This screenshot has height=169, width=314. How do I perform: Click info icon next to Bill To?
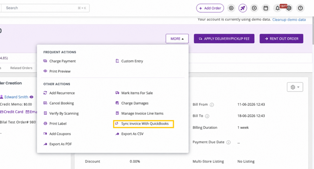207,116
